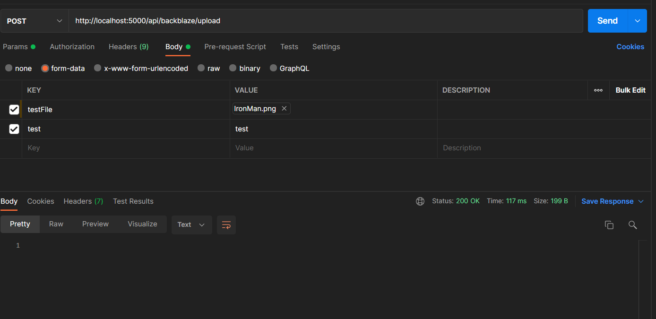Open the response Cookies tab
This screenshot has width=656, height=319.
pyautogui.click(x=41, y=201)
